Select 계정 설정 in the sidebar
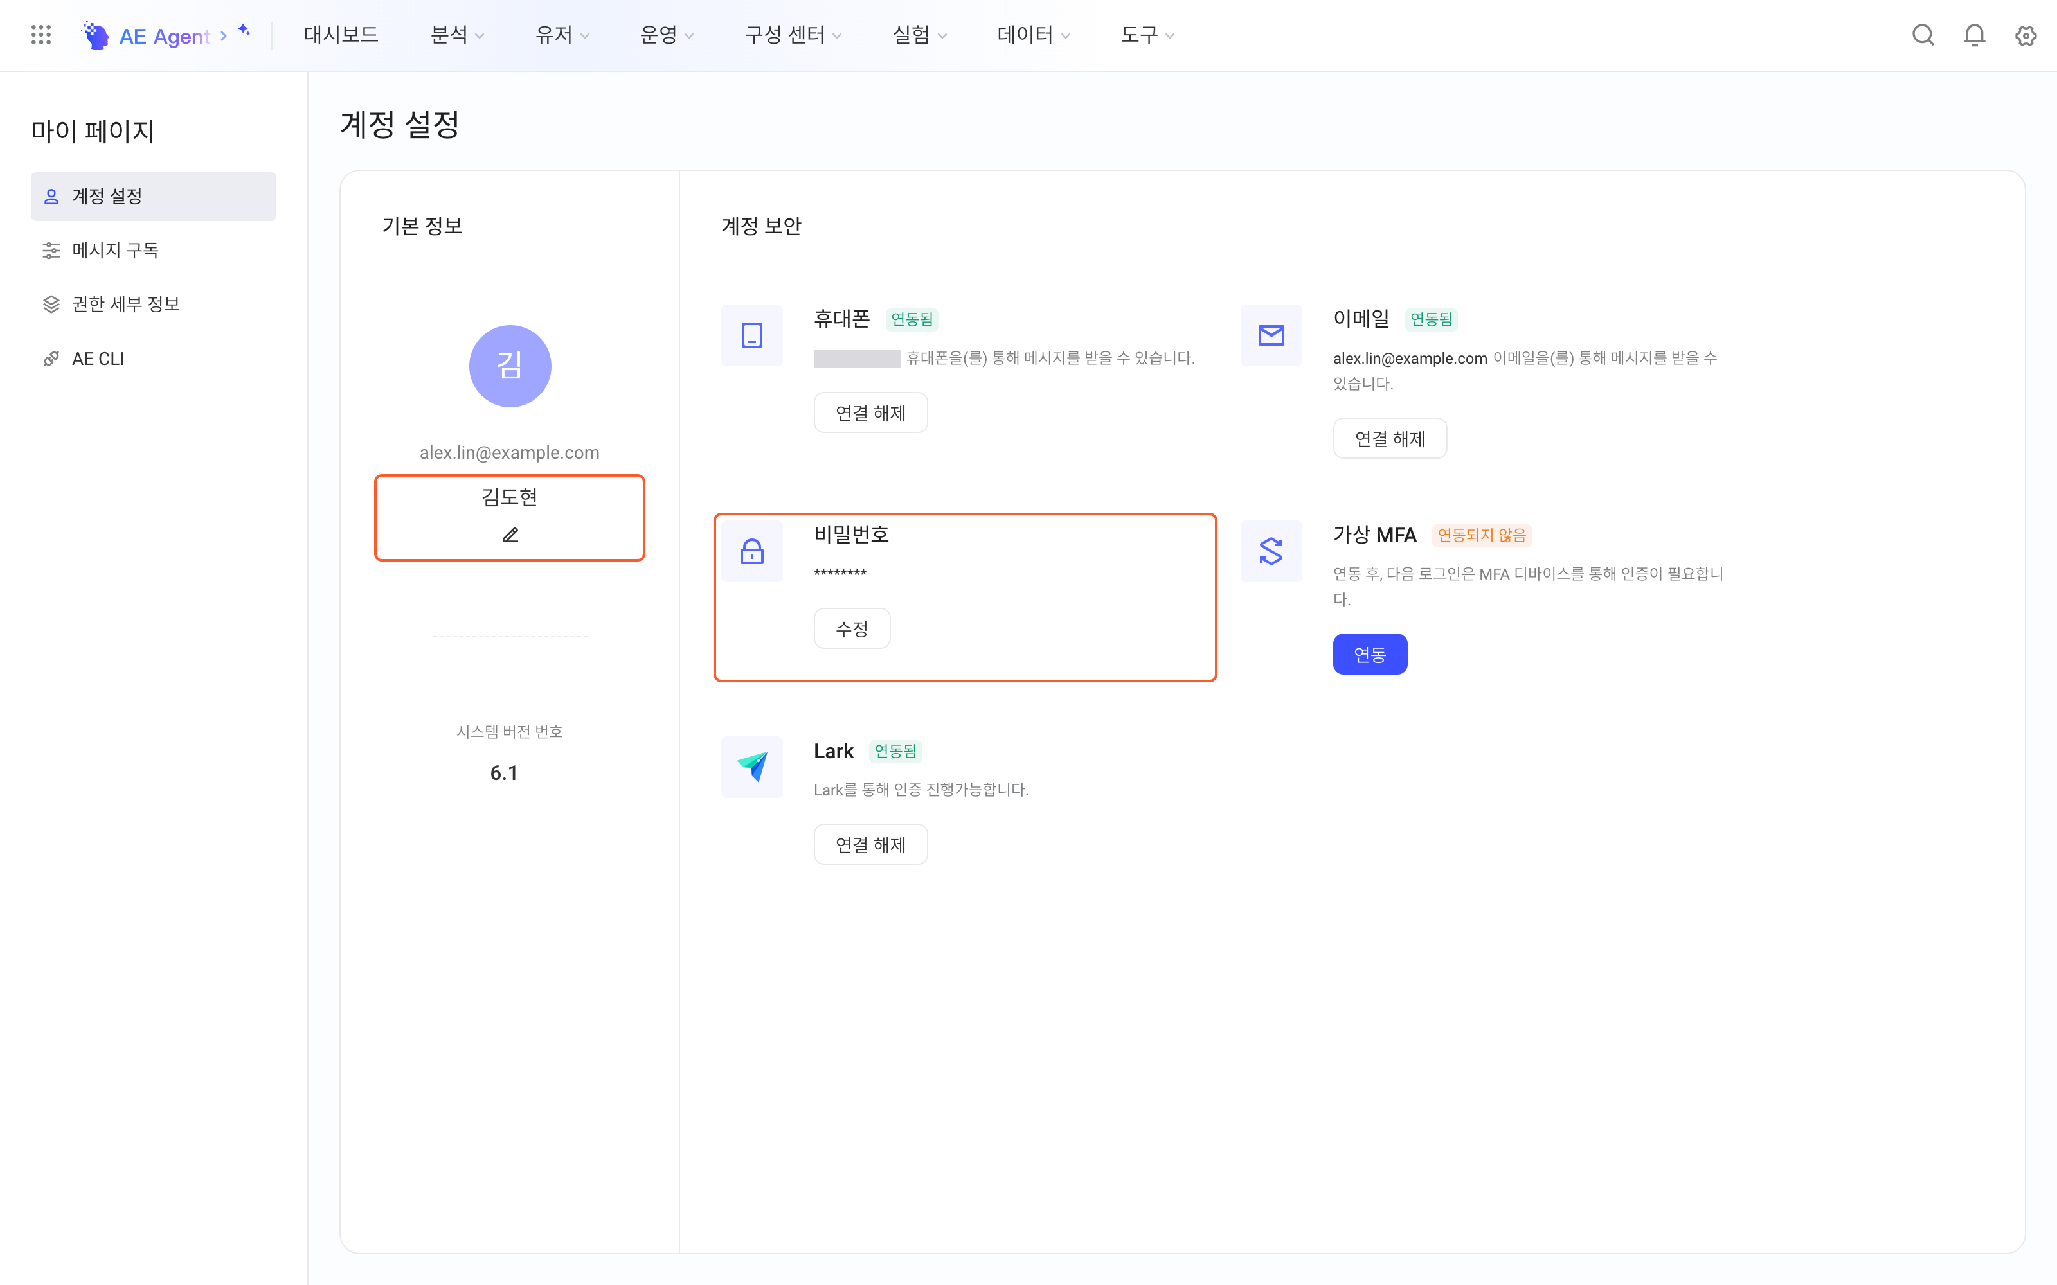The image size is (2057, 1285). point(154,197)
